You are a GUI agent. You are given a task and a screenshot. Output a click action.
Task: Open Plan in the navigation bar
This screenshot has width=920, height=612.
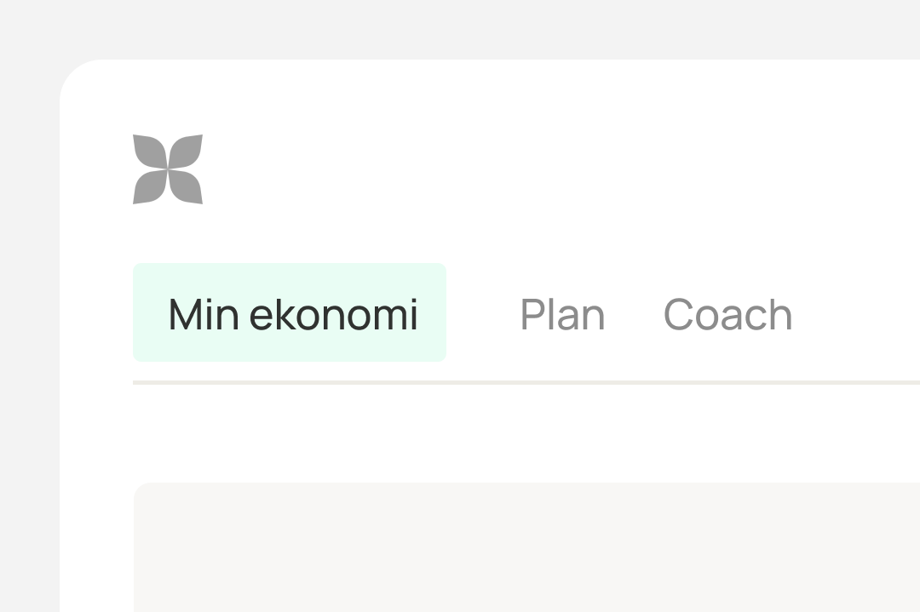tap(562, 315)
